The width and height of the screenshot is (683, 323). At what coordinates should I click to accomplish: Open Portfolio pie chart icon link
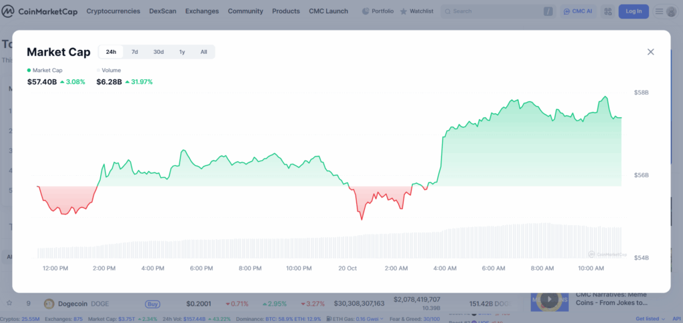378,11
